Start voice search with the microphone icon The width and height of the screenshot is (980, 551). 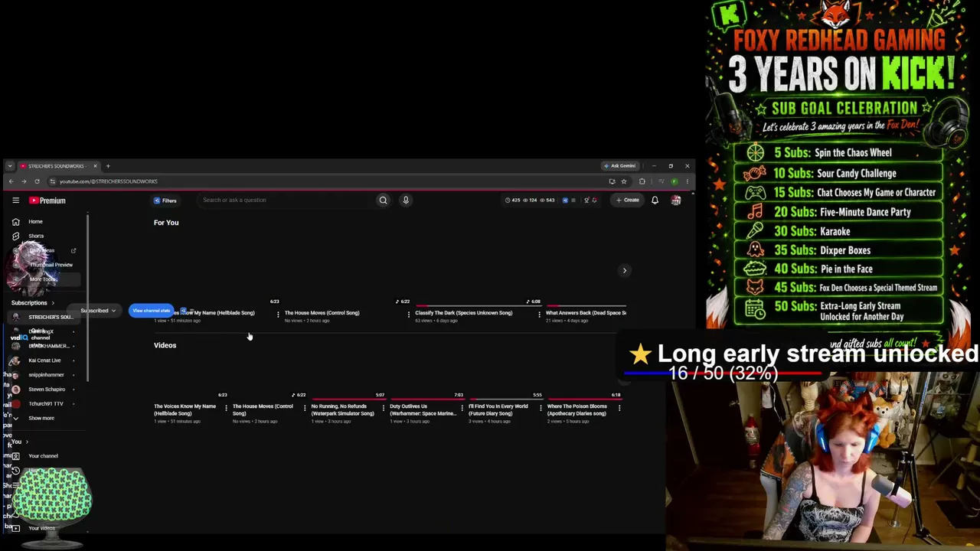(x=406, y=201)
